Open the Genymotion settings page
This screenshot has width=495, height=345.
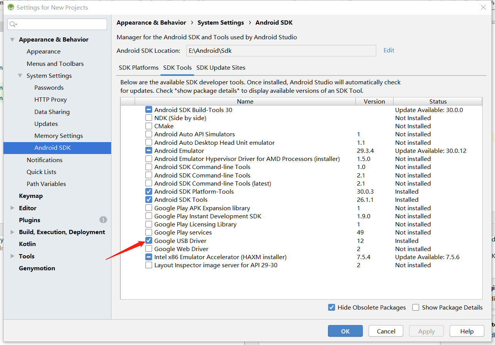click(x=37, y=268)
